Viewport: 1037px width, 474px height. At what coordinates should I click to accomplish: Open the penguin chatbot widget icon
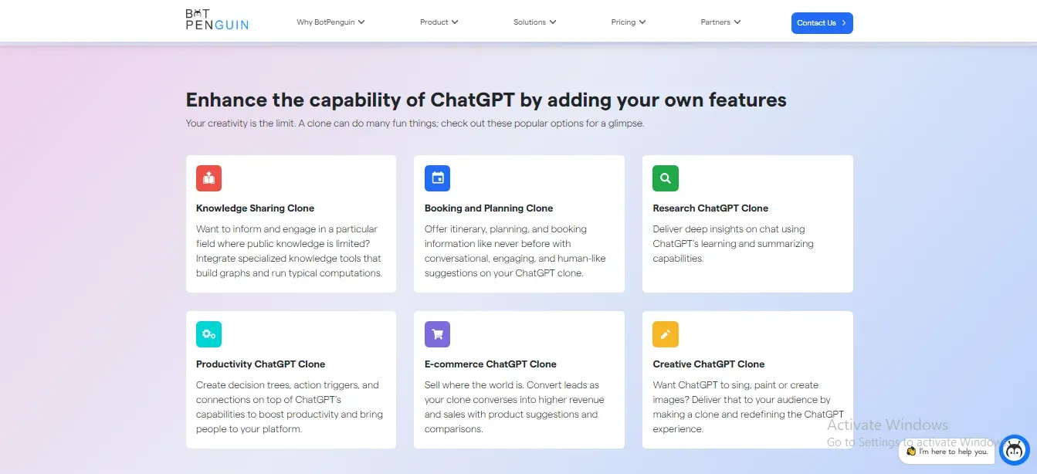click(1014, 449)
